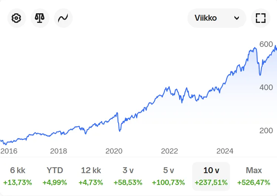Switch to Max time range
Image resolution: width=277 pixels, height=196 pixels.
pyautogui.click(x=254, y=170)
